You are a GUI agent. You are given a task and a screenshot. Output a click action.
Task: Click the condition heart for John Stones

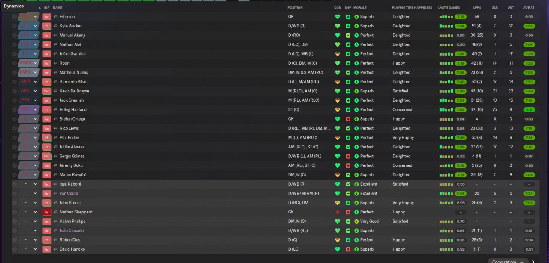(338, 203)
